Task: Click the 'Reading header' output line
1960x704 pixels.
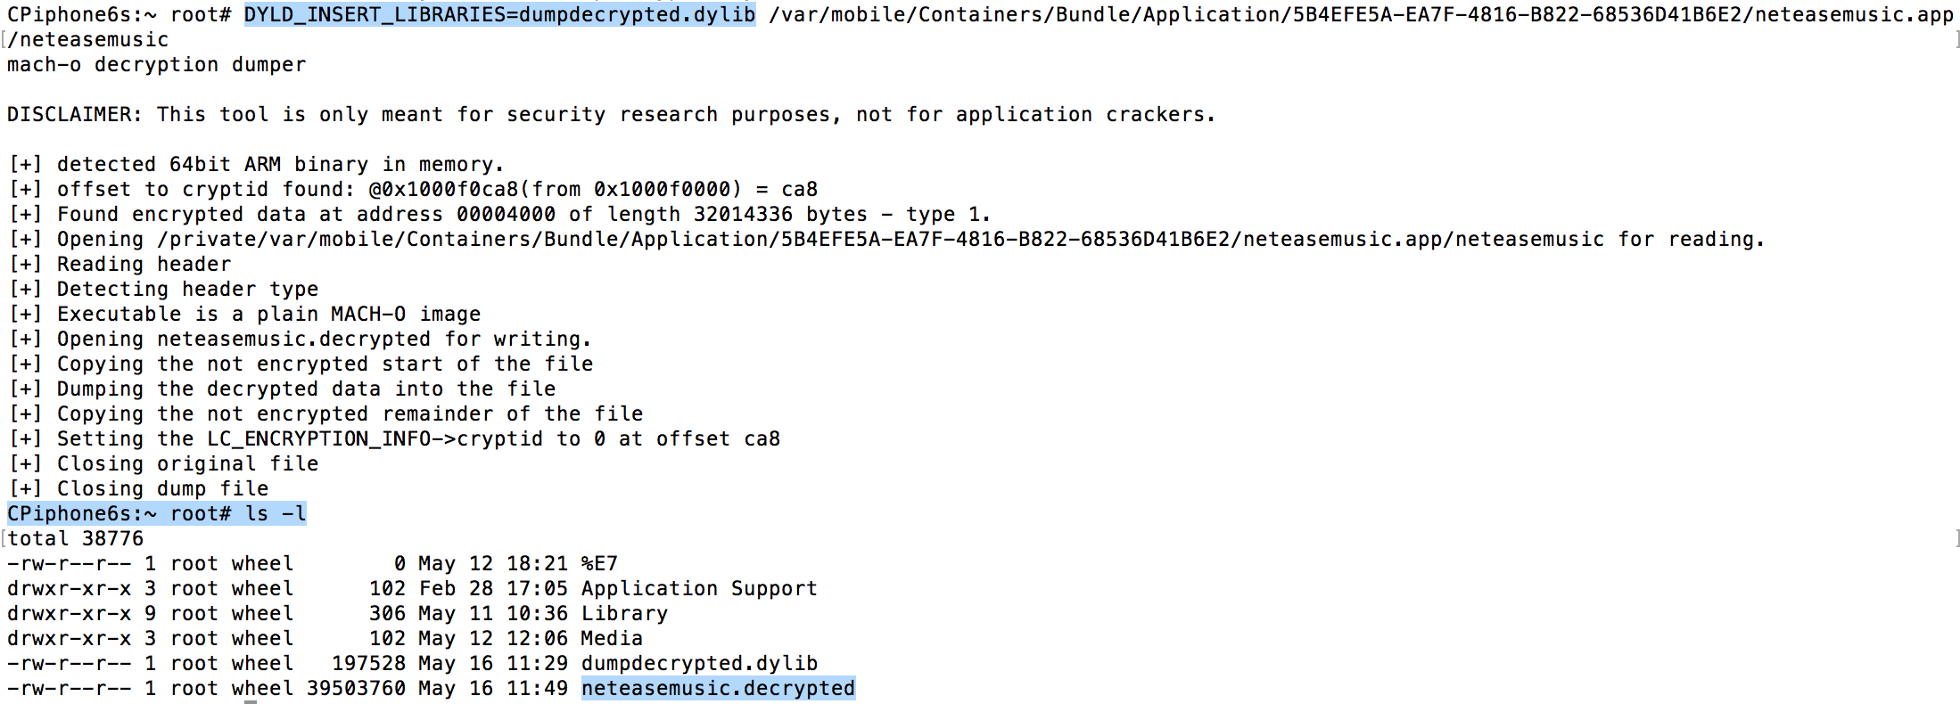Action: (x=144, y=265)
